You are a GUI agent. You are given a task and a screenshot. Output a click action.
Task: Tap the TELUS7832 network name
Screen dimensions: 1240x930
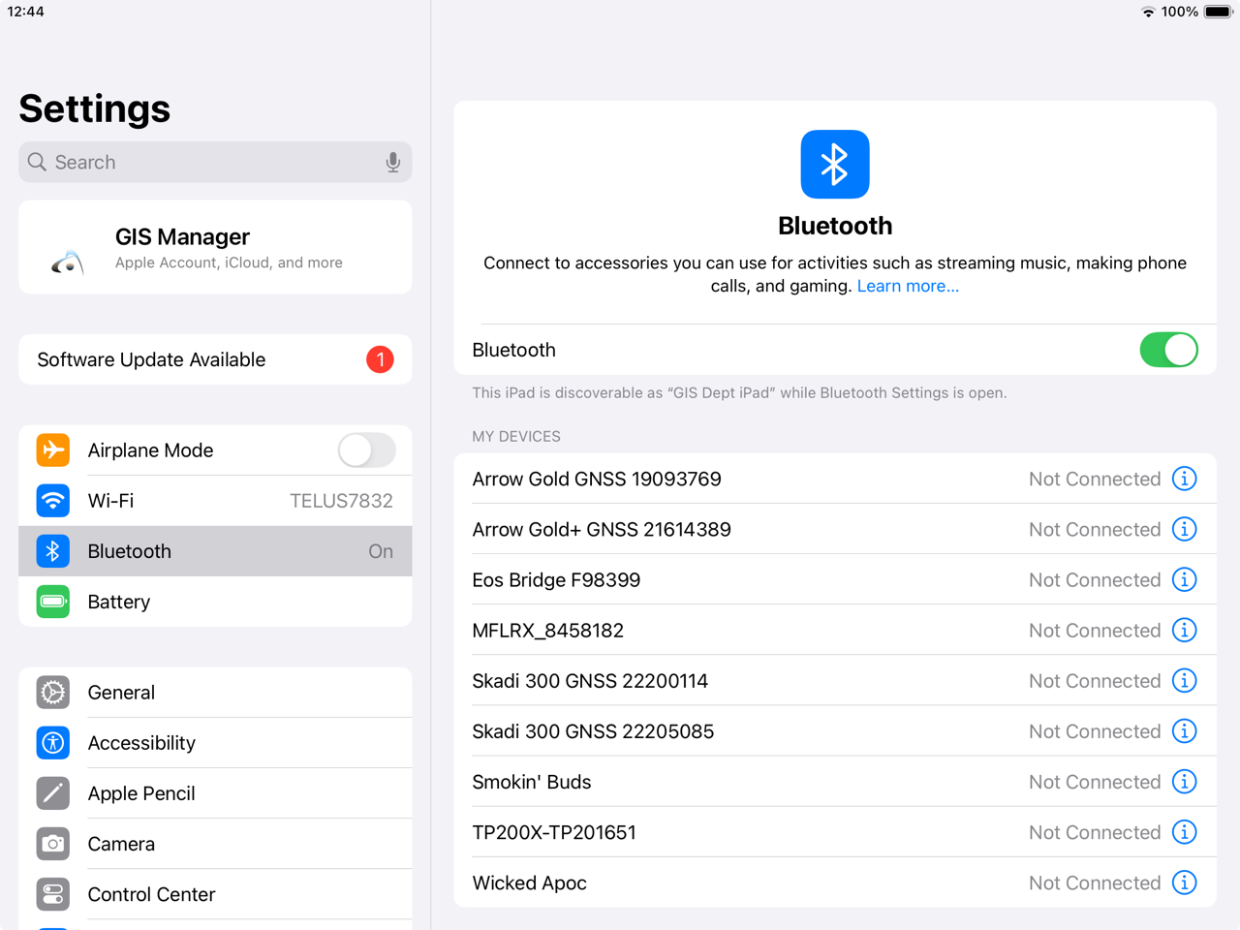click(x=341, y=501)
